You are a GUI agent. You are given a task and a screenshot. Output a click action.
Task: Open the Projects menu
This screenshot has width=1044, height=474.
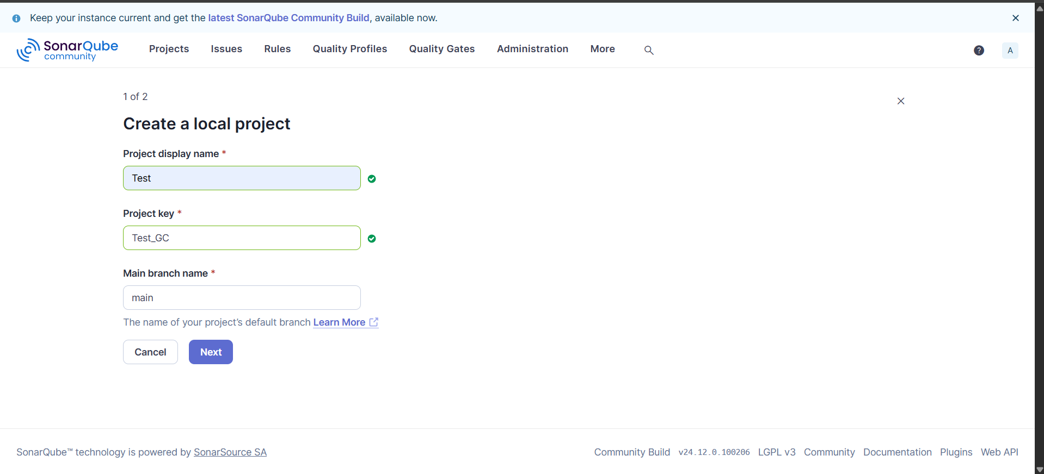[x=169, y=49]
